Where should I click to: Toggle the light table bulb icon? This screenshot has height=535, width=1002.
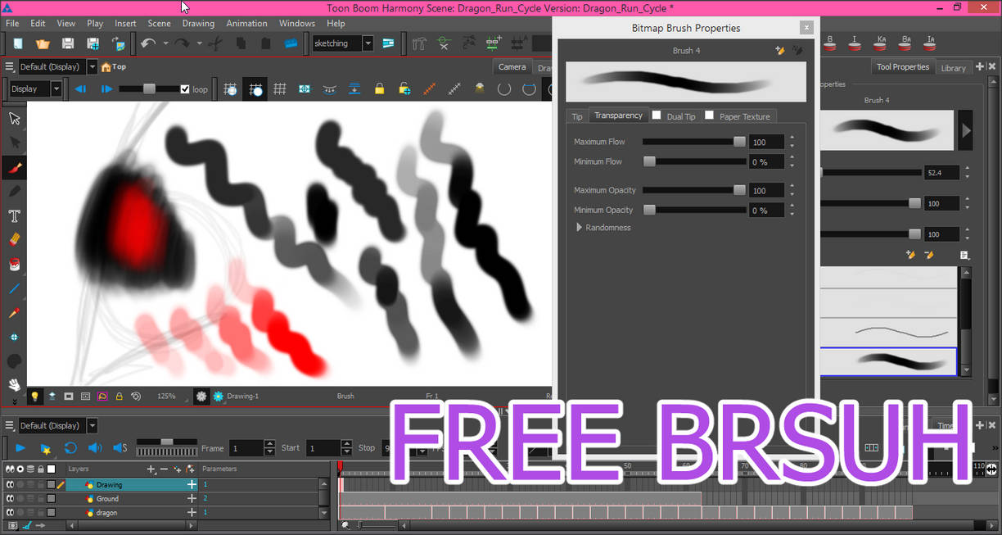coord(35,396)
